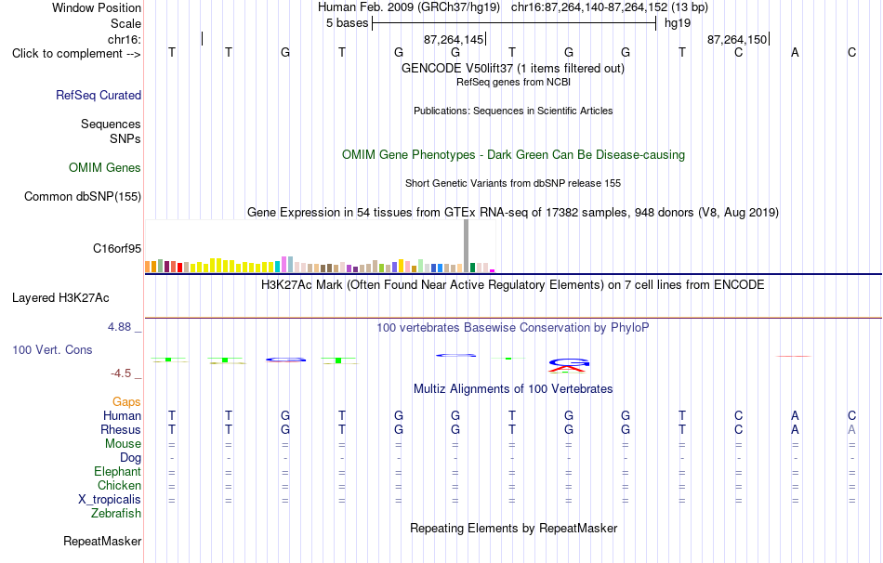Click the blue-and-red G/A conservation logo
883x563 pixels.
point(569,365)
